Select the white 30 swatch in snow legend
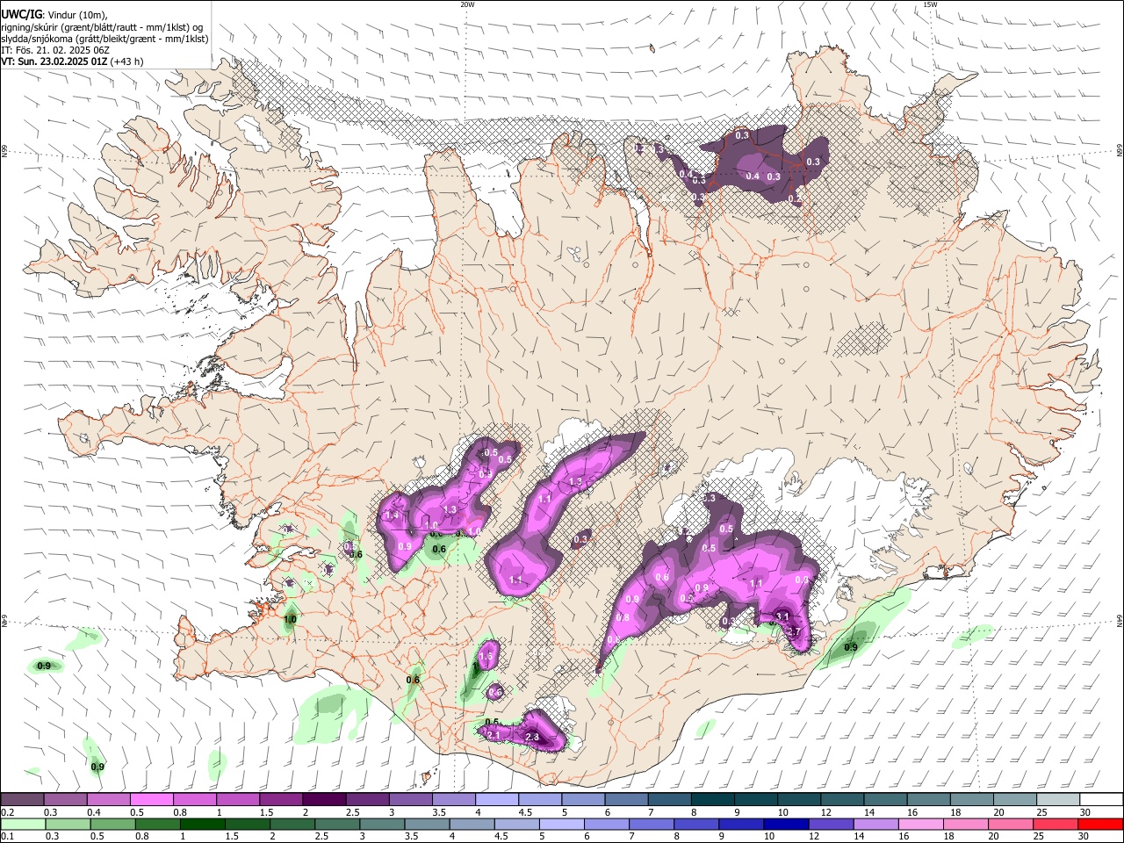1124x843 pixels. click(1101, 800)
